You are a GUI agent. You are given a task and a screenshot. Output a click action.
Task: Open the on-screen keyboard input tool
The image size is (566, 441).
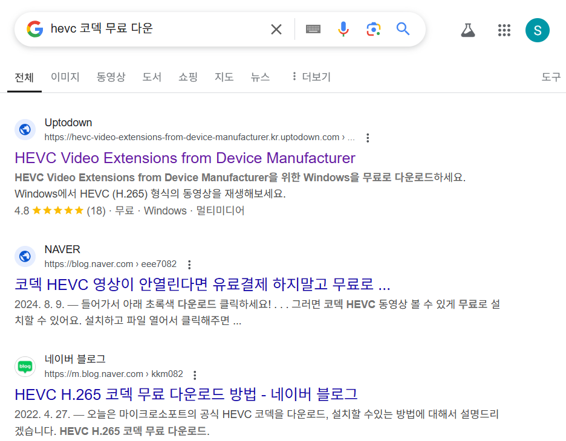(x=313, y=29)
